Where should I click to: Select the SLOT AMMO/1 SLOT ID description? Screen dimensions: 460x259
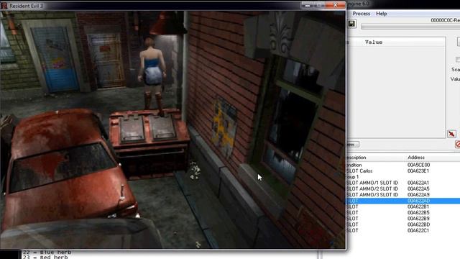(372, 183)
